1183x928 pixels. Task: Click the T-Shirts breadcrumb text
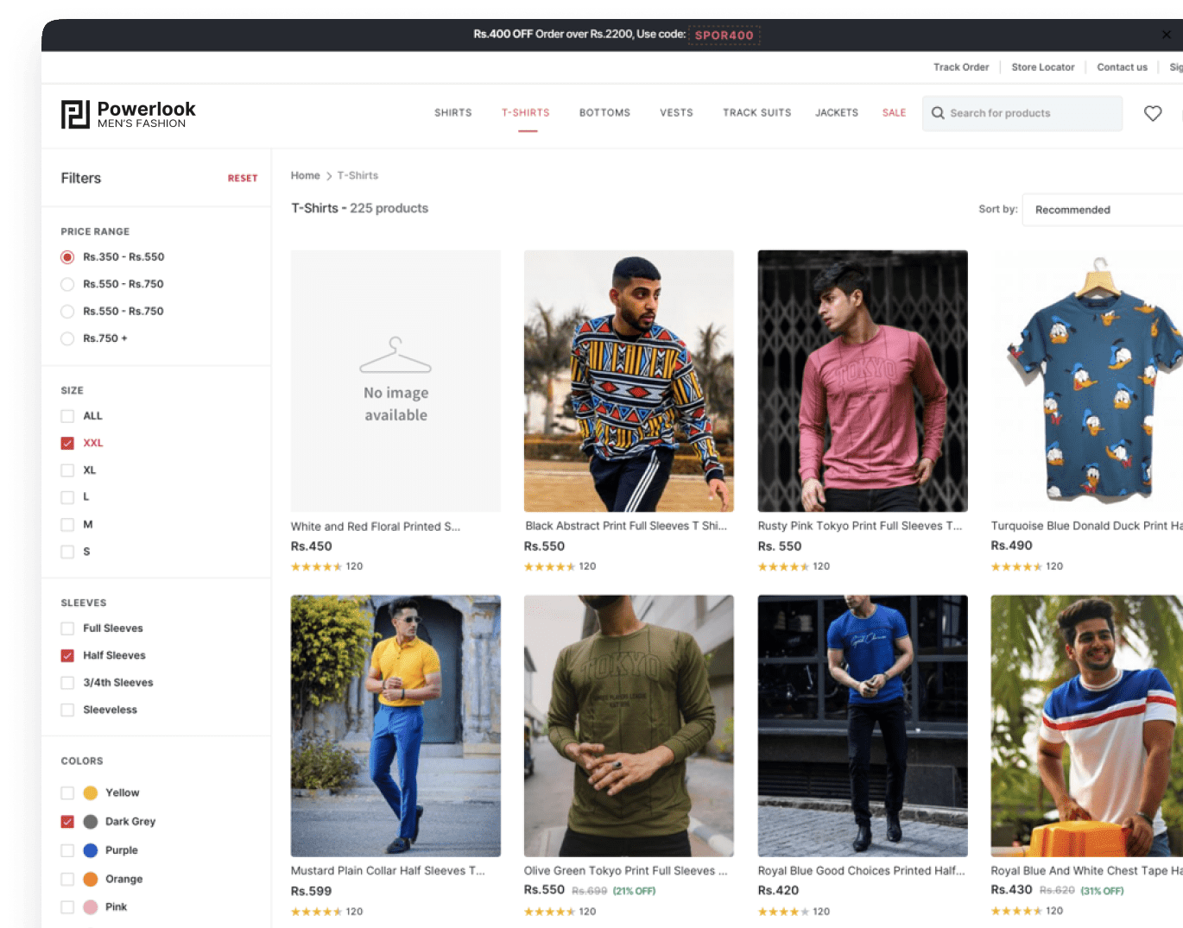pyautogui.click(x=357, y=176)
